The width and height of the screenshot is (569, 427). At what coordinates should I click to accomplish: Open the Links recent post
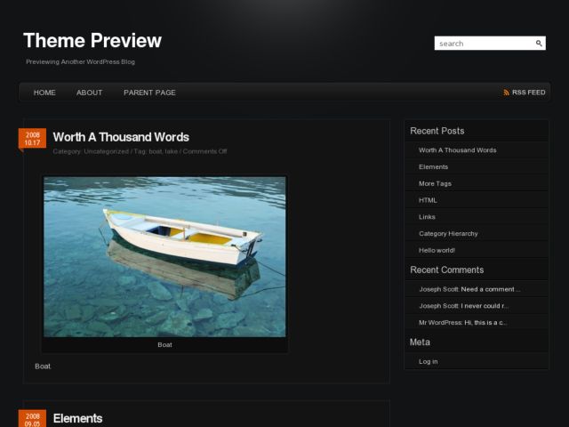(x=427, y=217)
